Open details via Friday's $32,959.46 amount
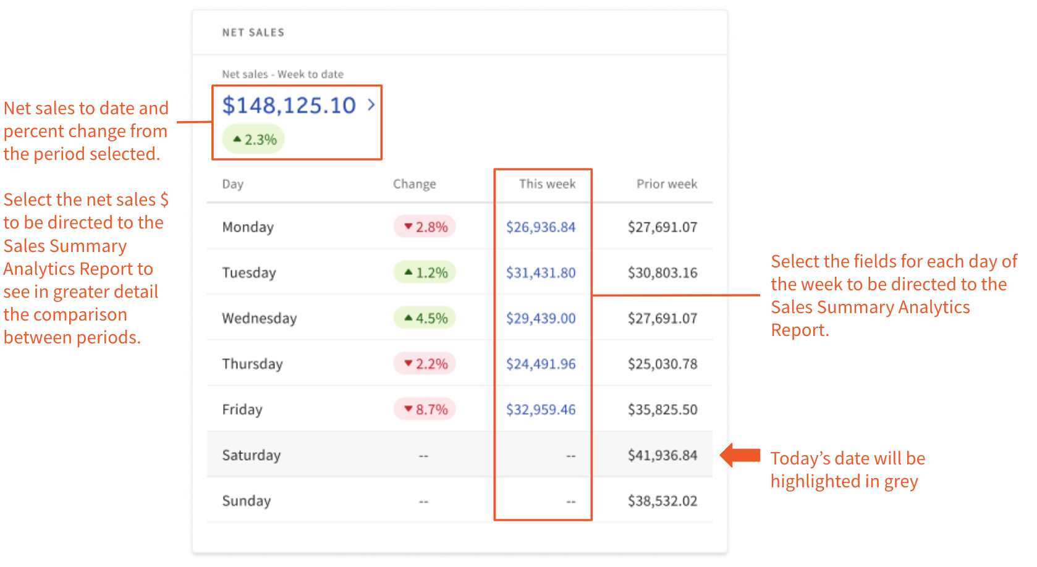Image resolution: width=1037 pixels, height=567 pixels. 541,409
